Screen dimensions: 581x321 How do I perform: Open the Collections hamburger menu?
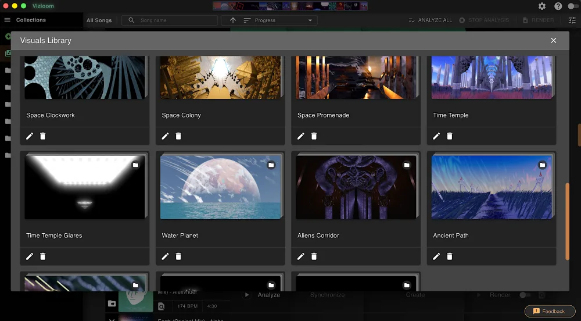8,20
